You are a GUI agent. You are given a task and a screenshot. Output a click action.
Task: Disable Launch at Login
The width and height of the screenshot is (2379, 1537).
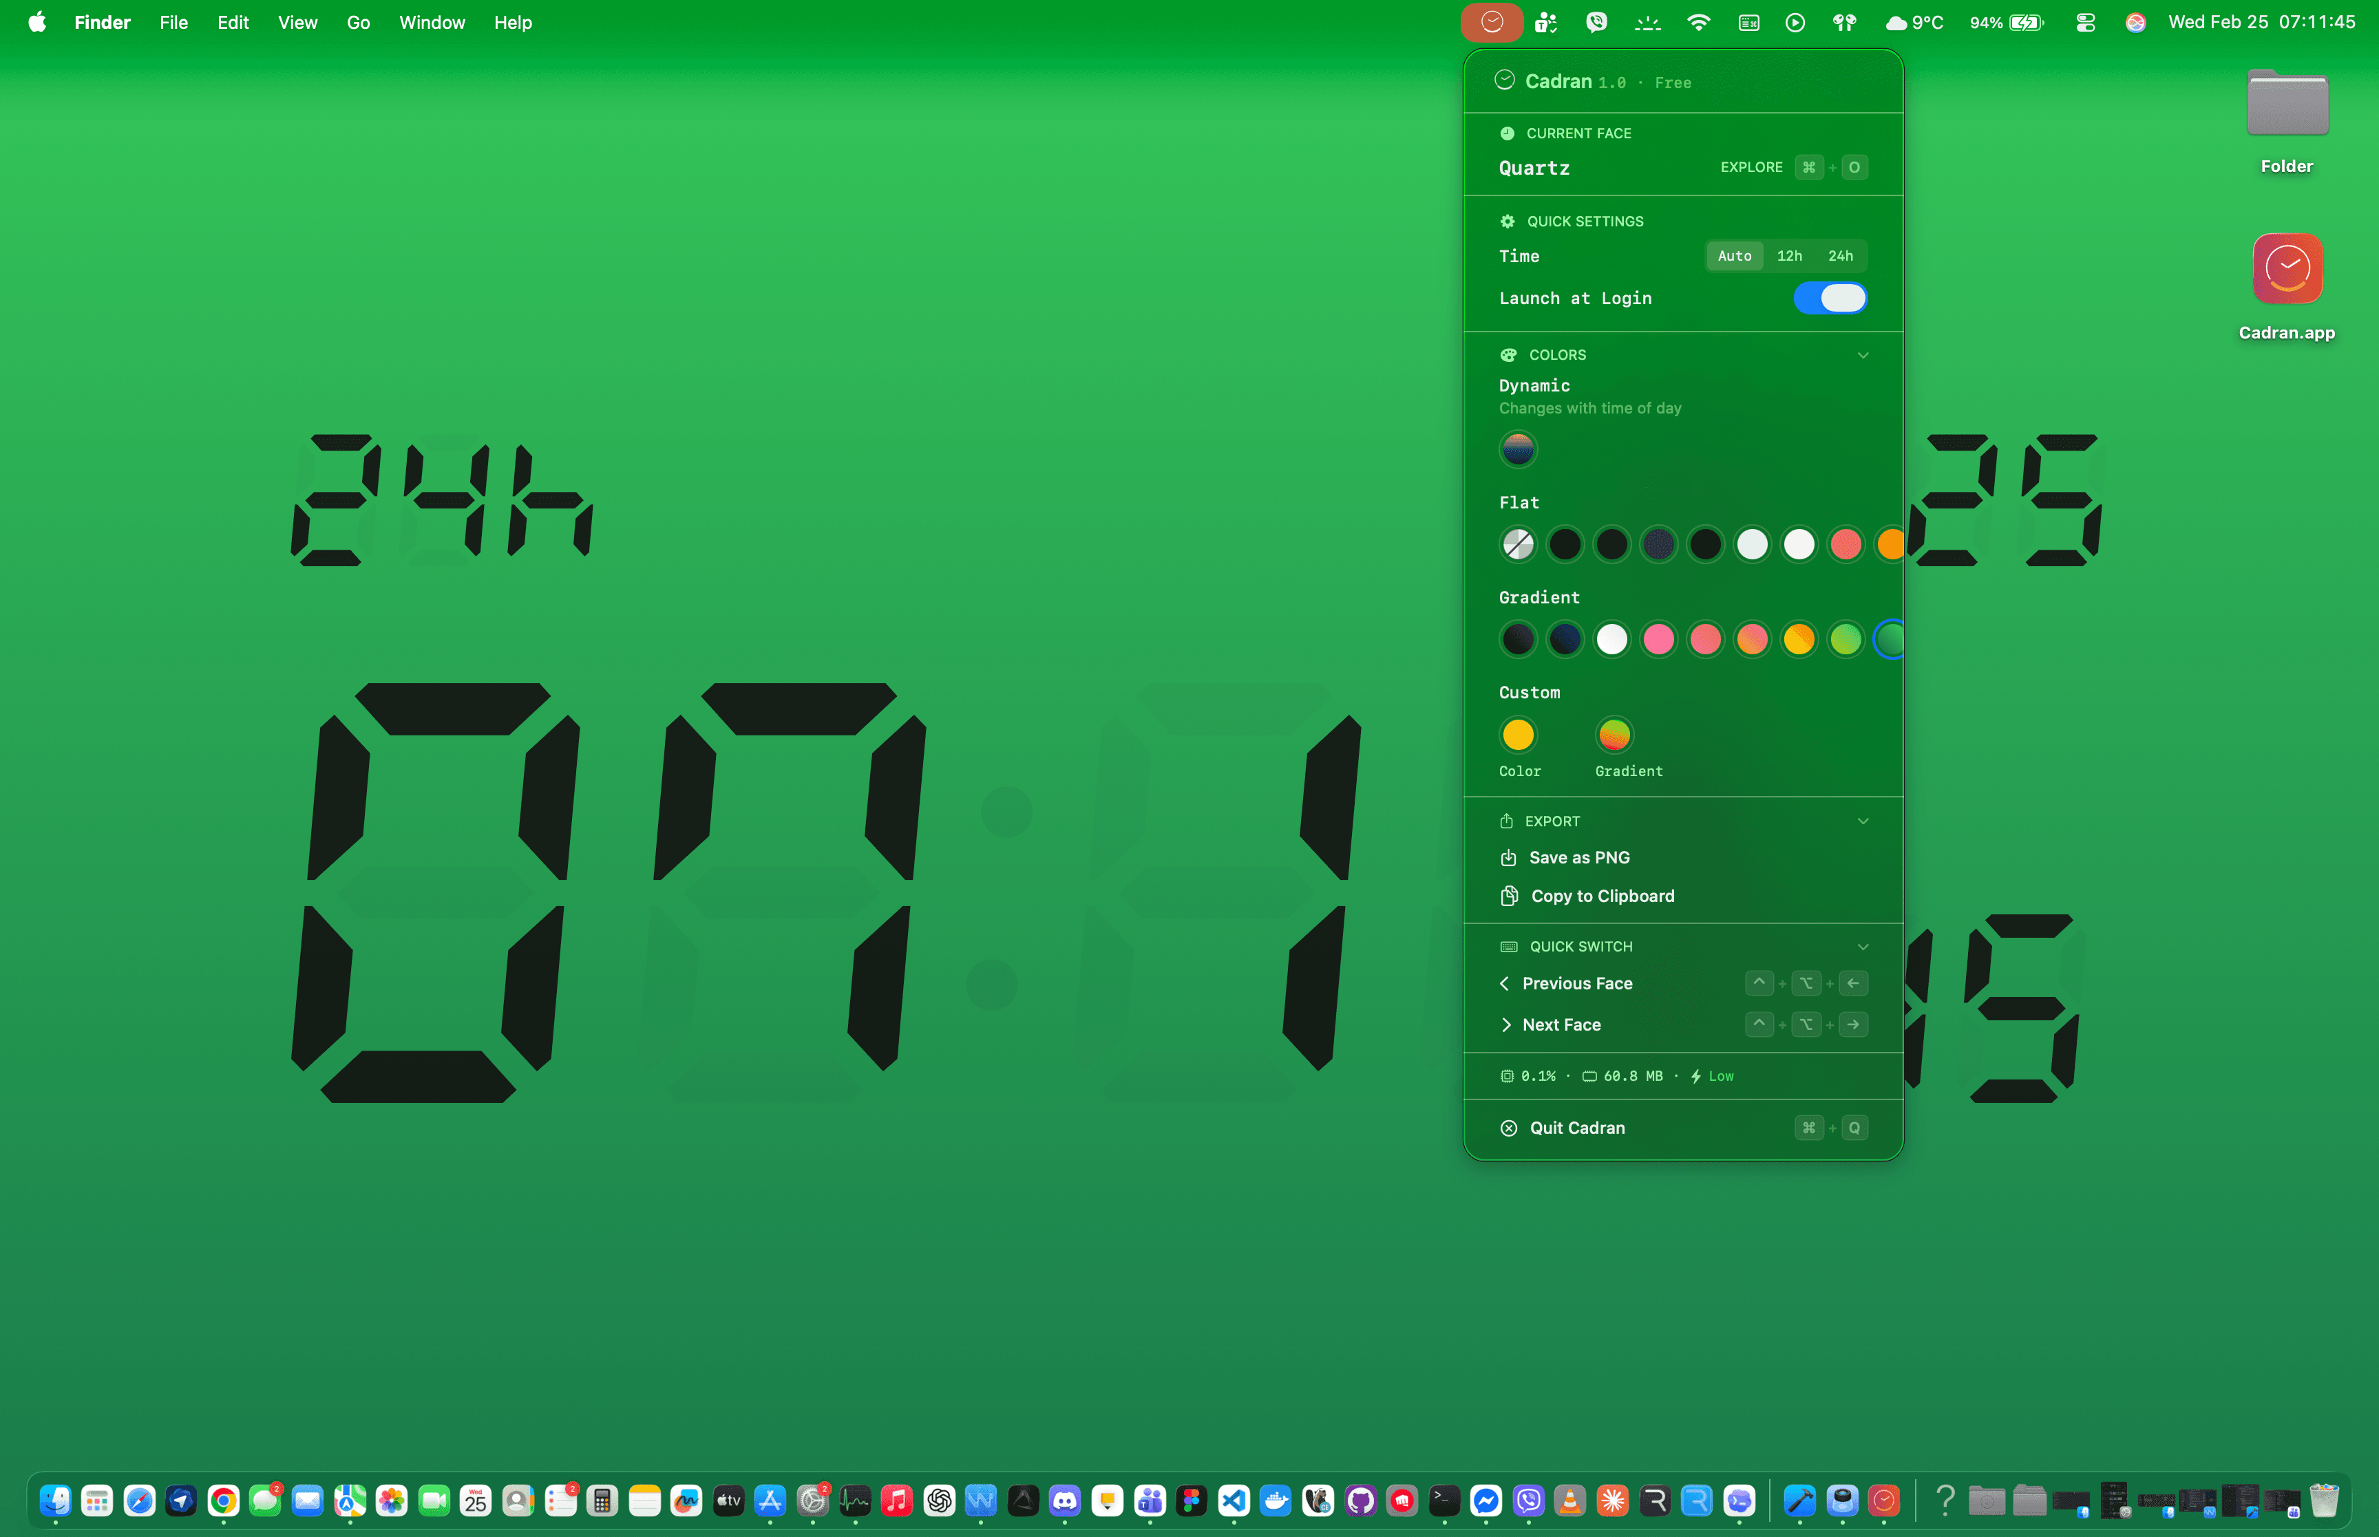(x=1830, y=297)
